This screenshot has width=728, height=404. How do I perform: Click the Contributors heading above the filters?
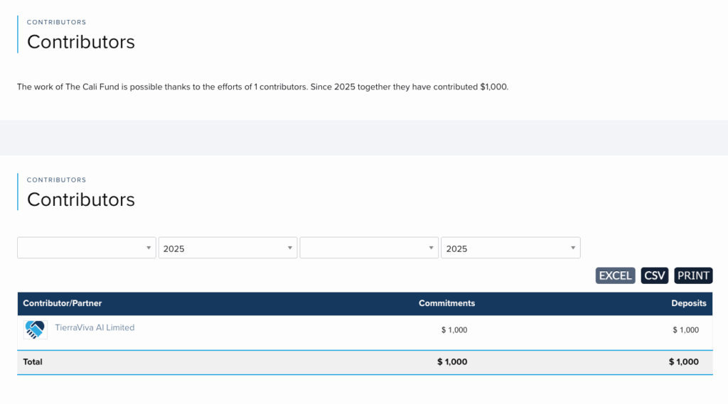81,200
